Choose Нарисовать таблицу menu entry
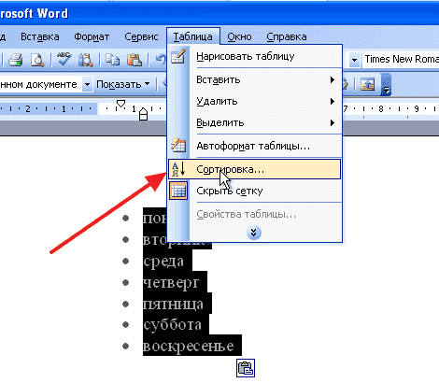 click(x=255, y=56)
